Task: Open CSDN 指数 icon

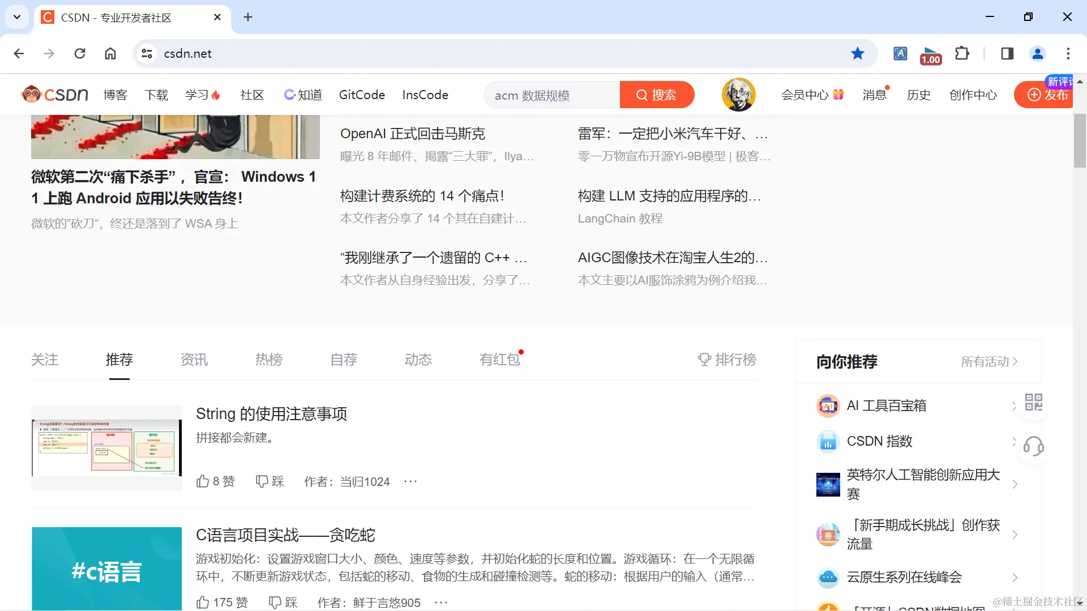Action: [828, 441]
